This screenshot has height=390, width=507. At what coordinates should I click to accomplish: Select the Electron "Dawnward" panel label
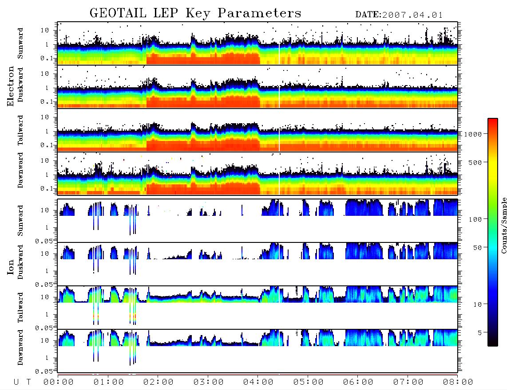20,170
